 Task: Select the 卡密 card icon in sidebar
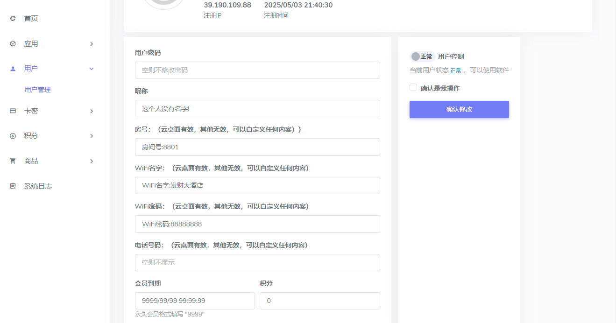[x=12, y=111]
